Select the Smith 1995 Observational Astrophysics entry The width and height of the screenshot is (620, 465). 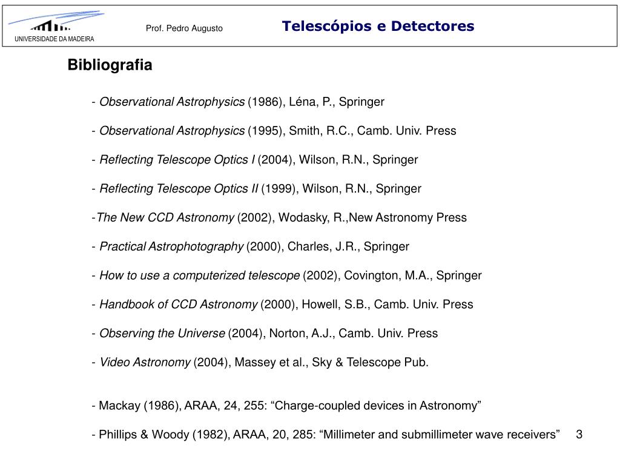pos(274,131)
